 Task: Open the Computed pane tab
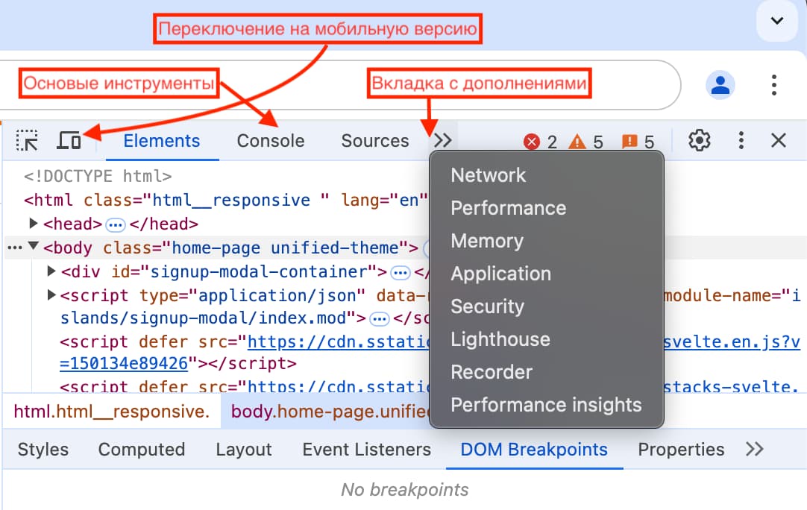click(x=142, y=450)
